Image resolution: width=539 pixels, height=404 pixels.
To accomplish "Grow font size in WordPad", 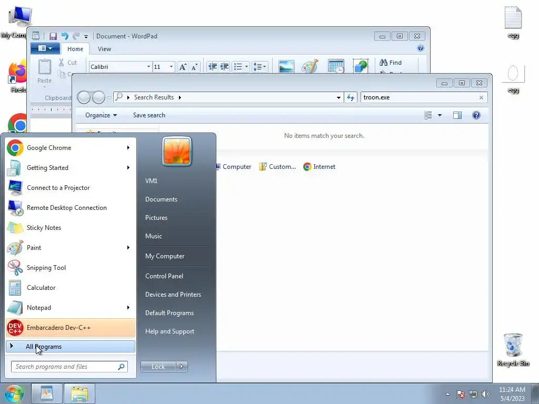I will tap(183, 67).
